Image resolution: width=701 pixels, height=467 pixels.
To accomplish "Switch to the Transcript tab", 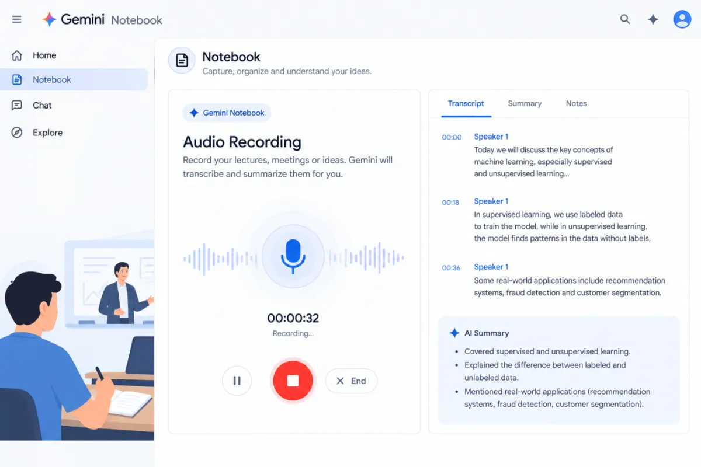I will [x=466, y=103].
